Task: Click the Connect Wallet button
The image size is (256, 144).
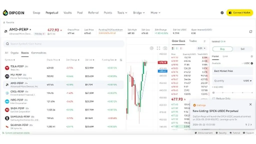Action: tap(239, 13)
